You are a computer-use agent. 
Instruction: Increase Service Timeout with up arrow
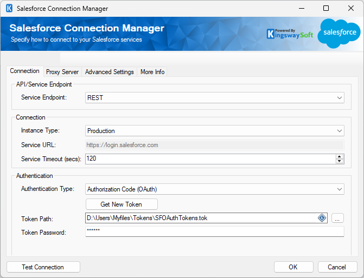(340, 156)
